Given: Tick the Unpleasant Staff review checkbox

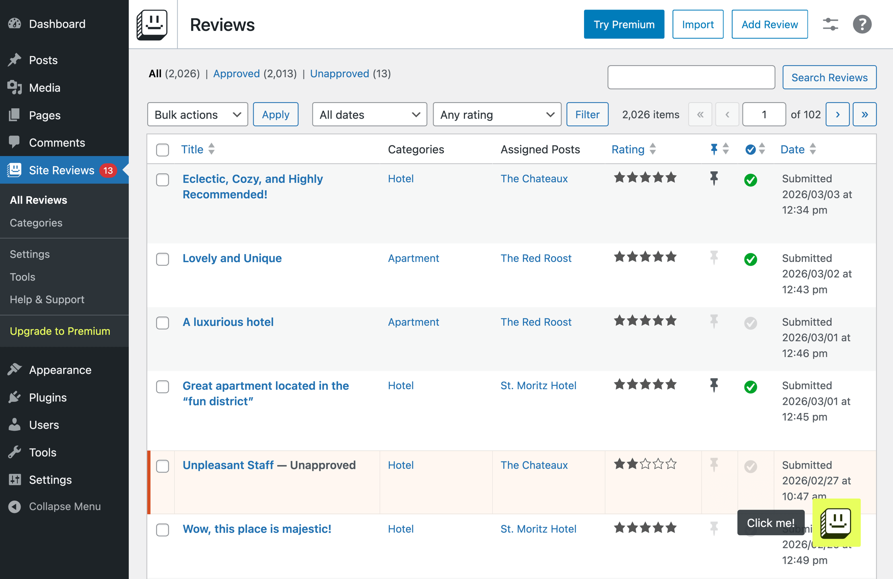Looking at the screenshot, I should (163, 466).
